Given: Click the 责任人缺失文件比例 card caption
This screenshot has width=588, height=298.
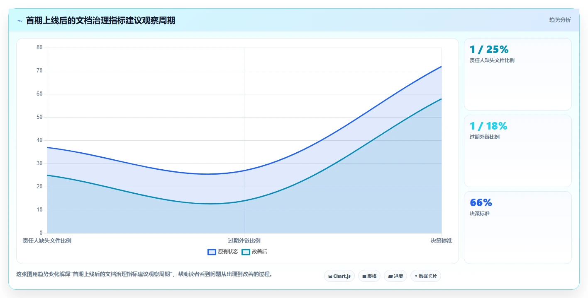Looking at the screenshot, I should 492,60.
